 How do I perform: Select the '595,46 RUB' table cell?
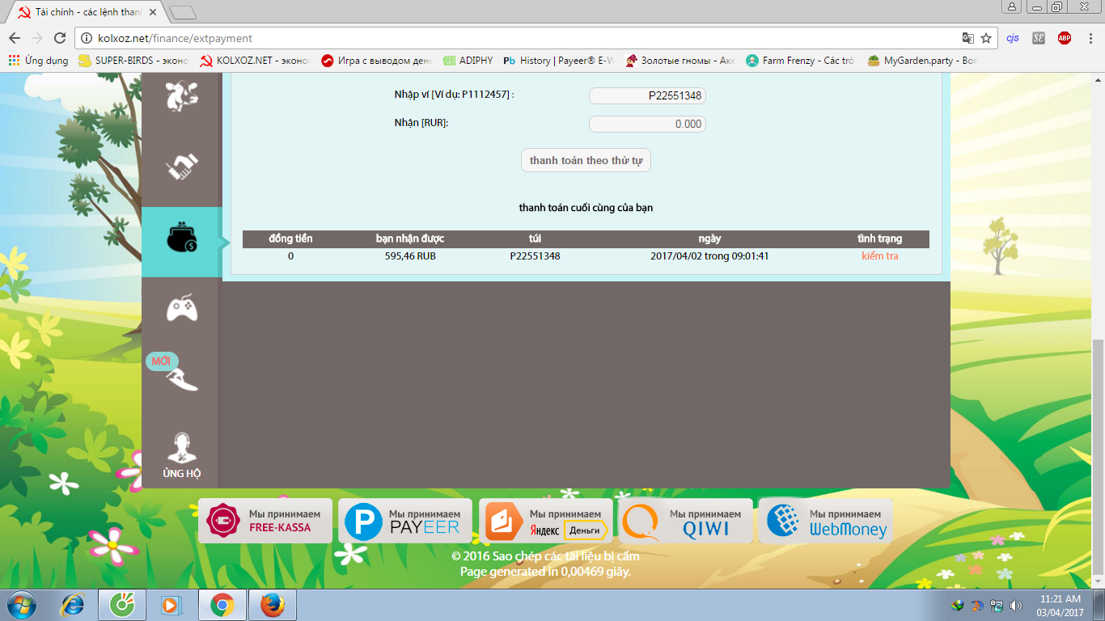click(410, 256)
